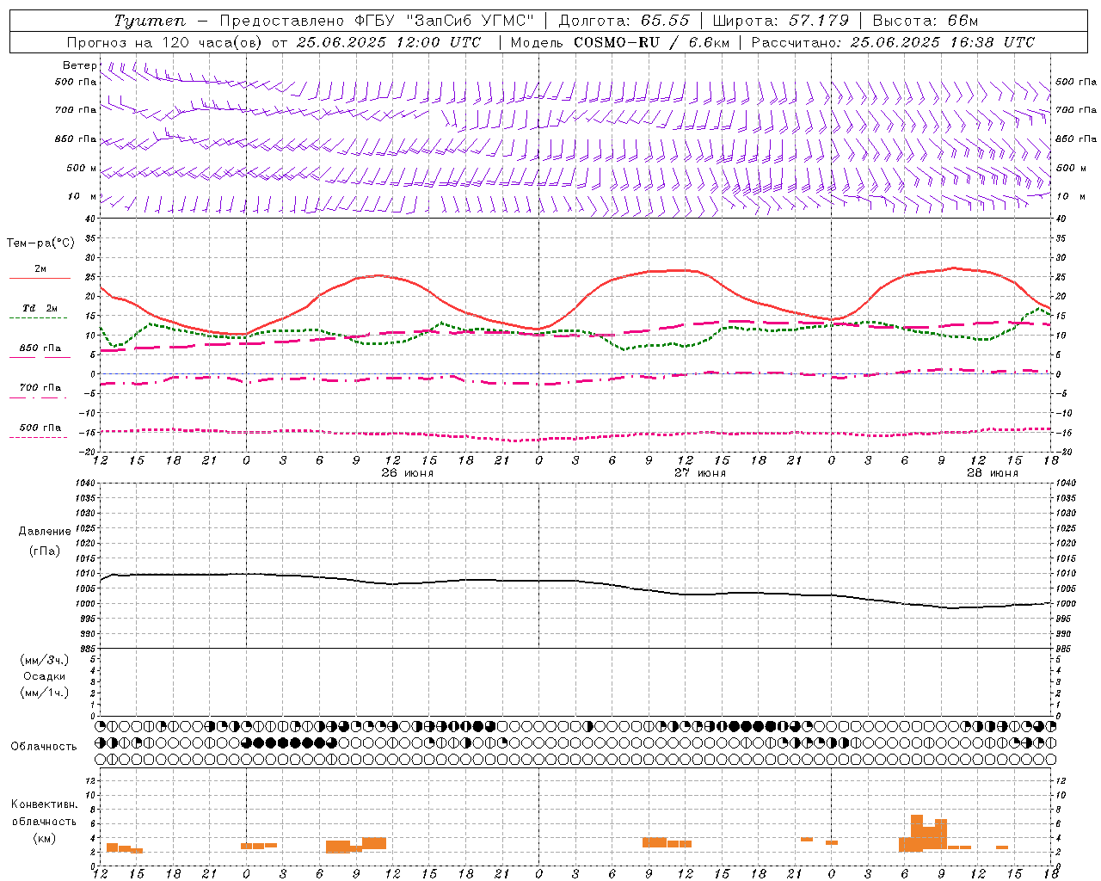Click the 'Модель COSMO-RU / 6.6км' model label

pyautogui.click(x=619, y=42)
